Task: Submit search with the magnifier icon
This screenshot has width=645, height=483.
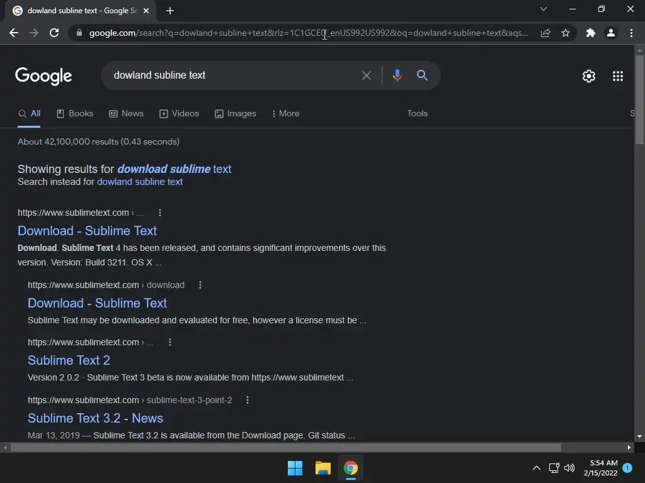Action: [422, 75]
